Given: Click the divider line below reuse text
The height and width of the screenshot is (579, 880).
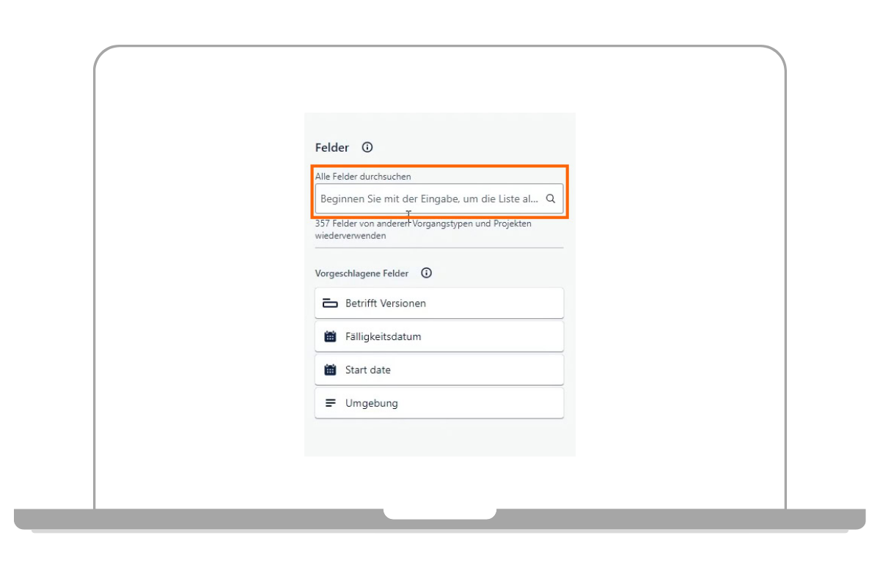Looking at the screenshot, I should pyautogui.click(x=439, y=248).
